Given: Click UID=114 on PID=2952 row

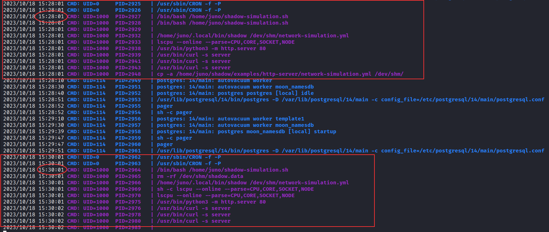Looking at the screenshot, I should tap(94, 93).
